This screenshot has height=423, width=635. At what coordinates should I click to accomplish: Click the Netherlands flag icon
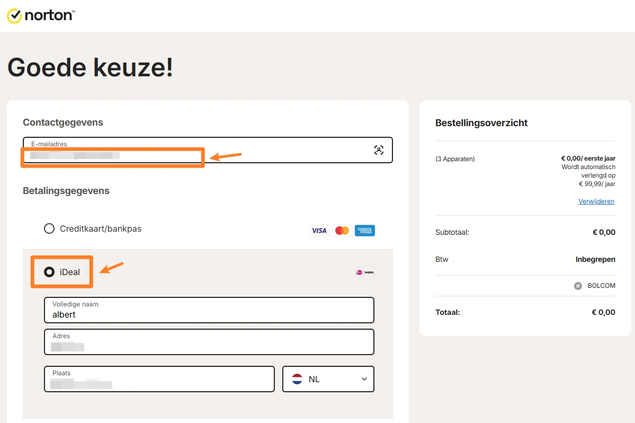click(297, 379)
